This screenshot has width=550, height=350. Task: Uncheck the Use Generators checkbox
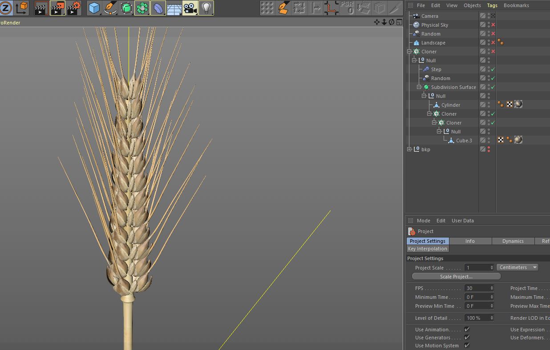[467, 338]
